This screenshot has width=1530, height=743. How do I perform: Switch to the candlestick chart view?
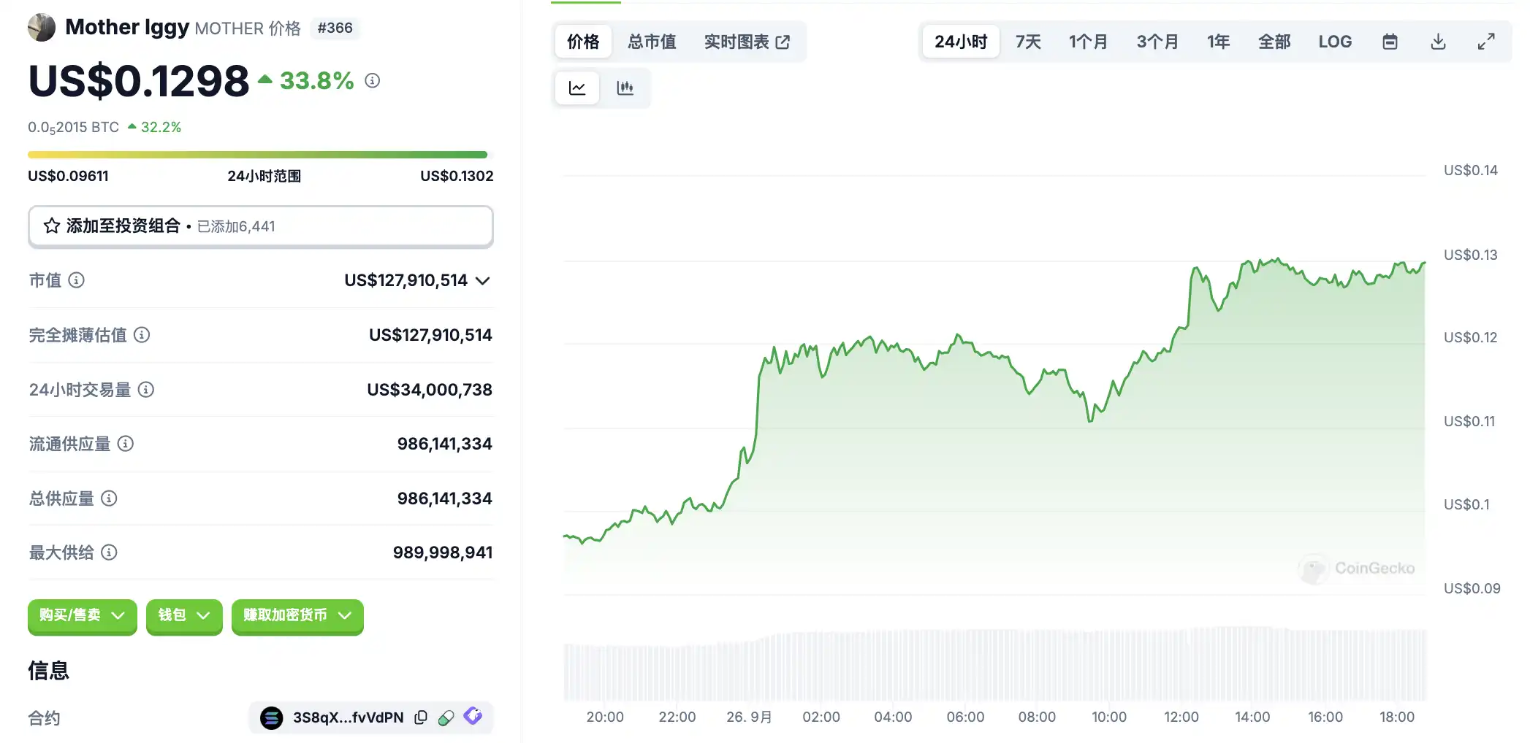[x=625, y=88]
